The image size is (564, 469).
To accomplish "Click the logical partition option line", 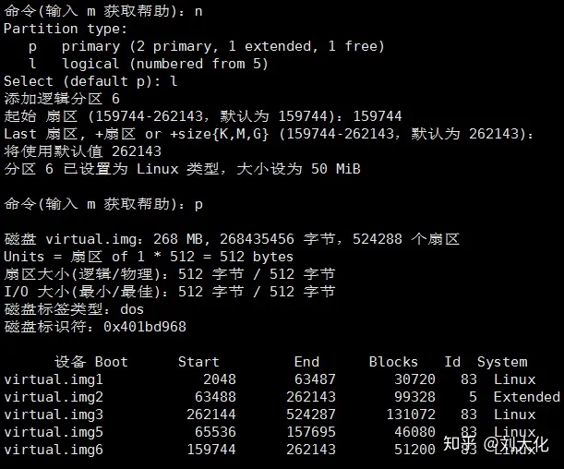I will 149,64.
